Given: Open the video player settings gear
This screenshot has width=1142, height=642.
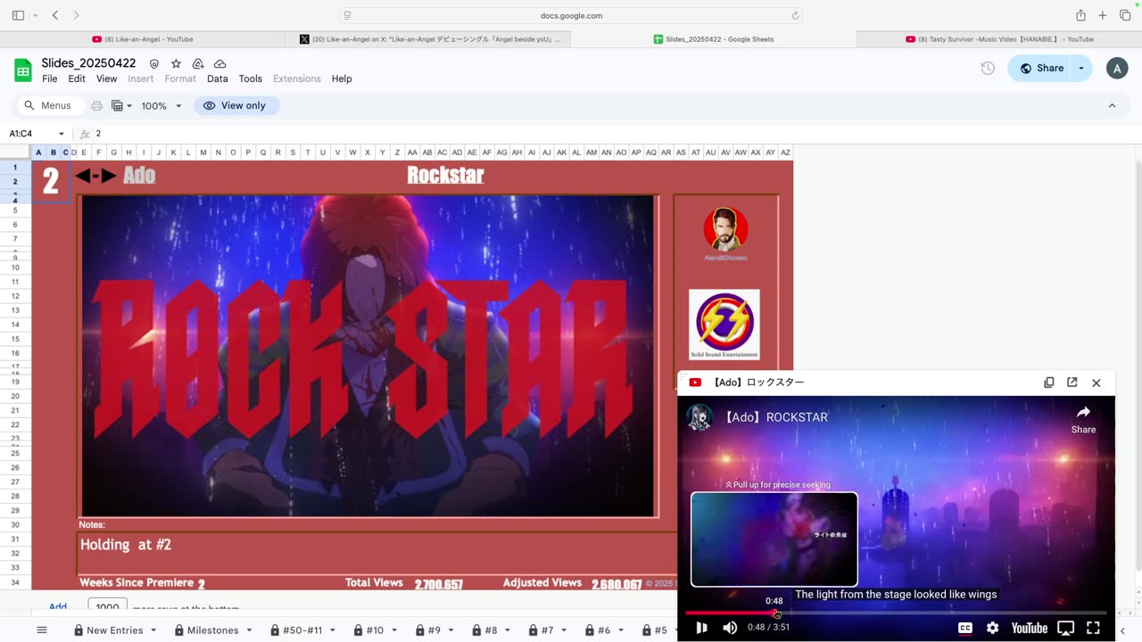Looking at the screenshot, I should (992, 628).
